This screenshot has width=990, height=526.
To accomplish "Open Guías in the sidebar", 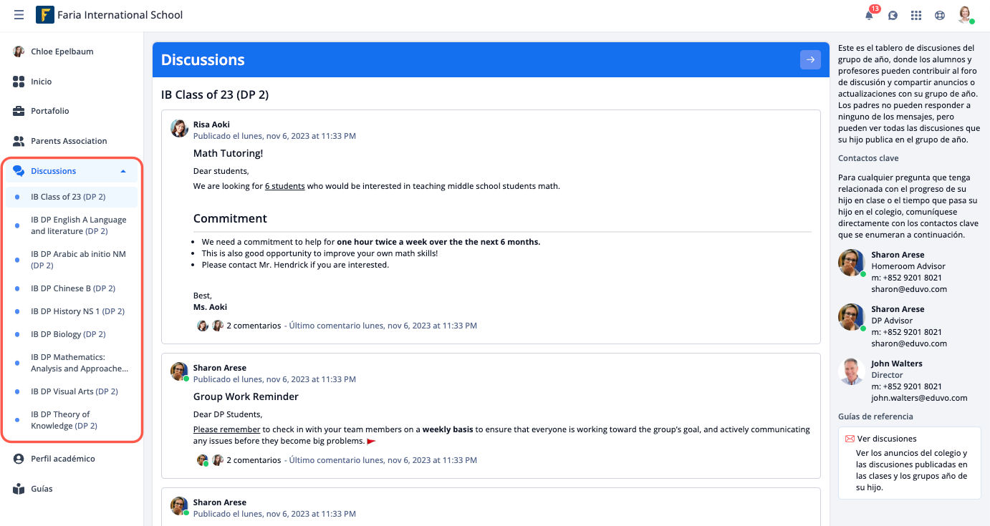I will pos(42,489).
